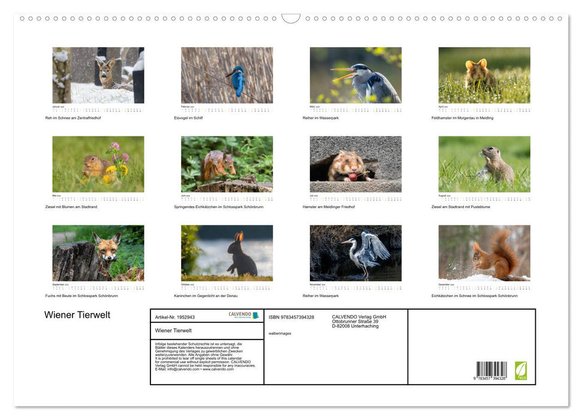Open the May Ziesel mit Blumen image
Viewport: 582px width, 420px height.
pyautogui.click(x=98, y=163)
